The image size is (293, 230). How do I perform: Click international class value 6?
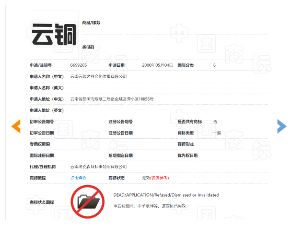pos(214,65)
